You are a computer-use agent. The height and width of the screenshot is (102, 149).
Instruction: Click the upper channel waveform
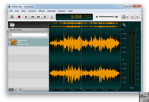coord(85,43)
